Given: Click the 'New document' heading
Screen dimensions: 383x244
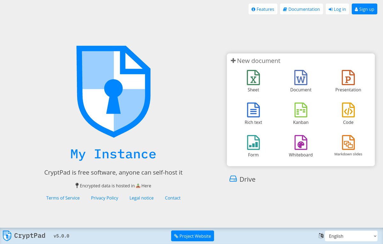Looking at the screenshot, I should coord(255,61).
